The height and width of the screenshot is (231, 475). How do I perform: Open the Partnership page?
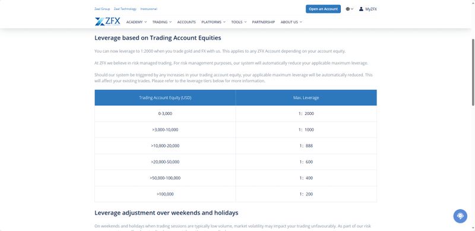(x=263, y=22)
